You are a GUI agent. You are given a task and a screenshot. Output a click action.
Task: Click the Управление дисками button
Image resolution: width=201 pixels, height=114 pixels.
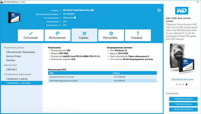coord(183,99)
